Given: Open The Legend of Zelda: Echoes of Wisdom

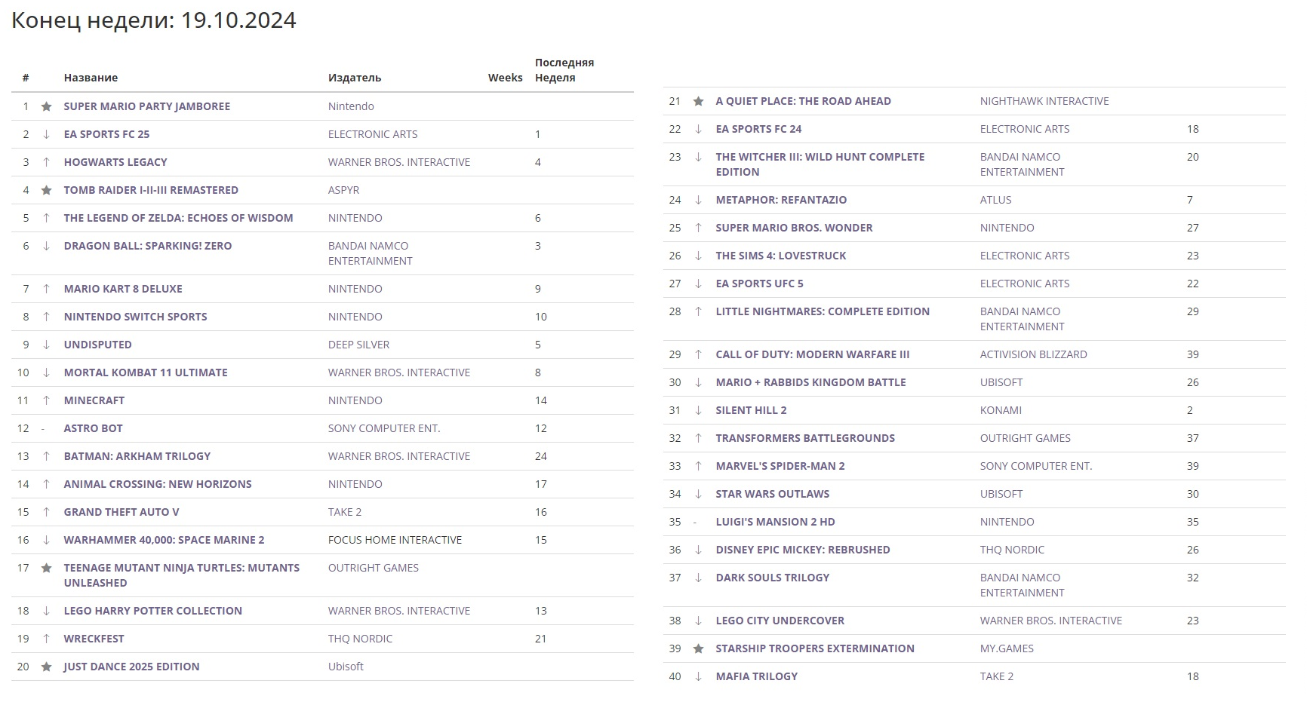Looking at the screenshot, I should coord(178,218).
